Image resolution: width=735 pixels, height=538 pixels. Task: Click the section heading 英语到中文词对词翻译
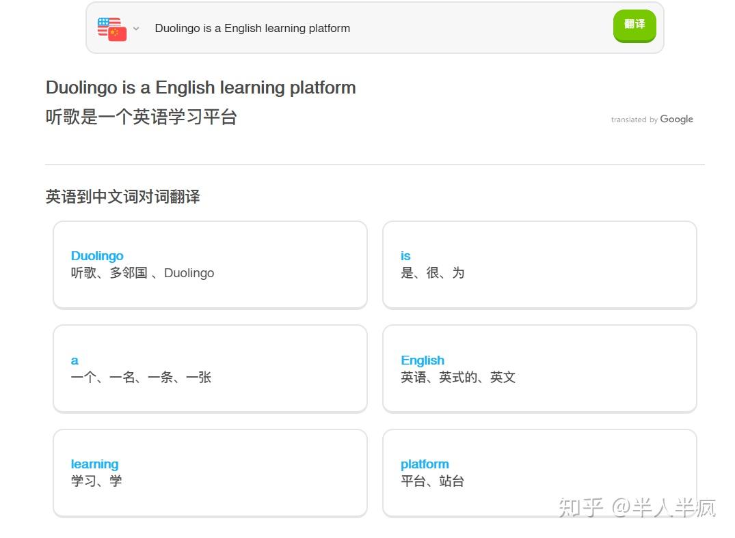click(123, 197)
